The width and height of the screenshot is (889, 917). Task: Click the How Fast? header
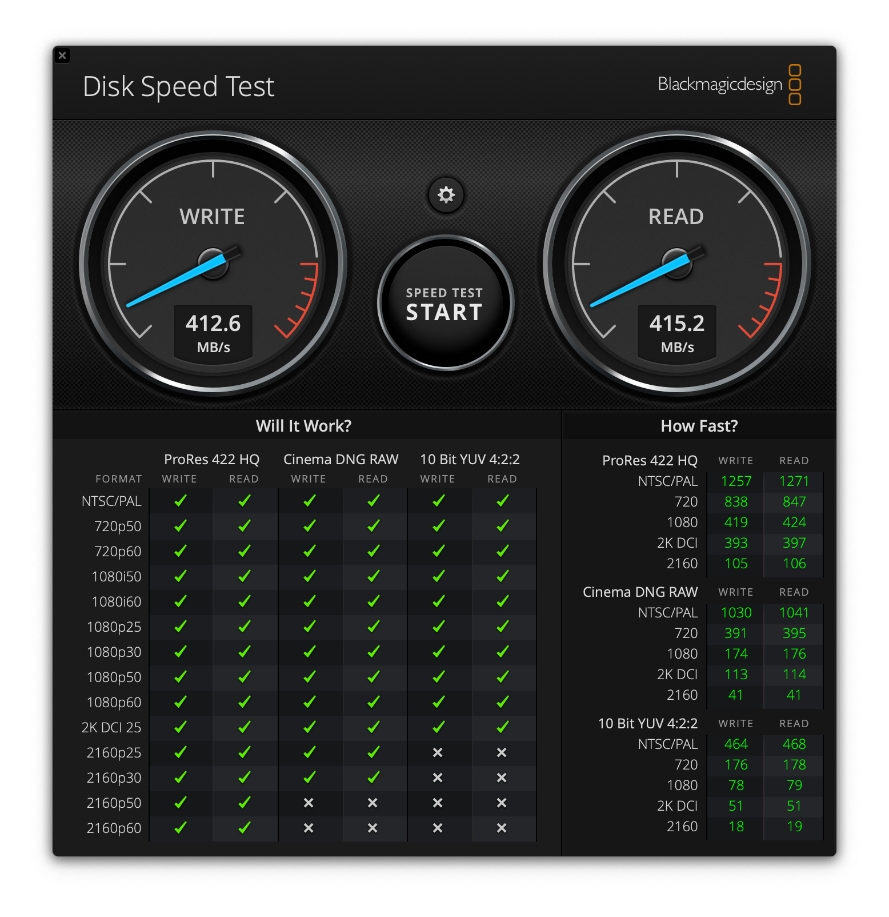point(699,426)
